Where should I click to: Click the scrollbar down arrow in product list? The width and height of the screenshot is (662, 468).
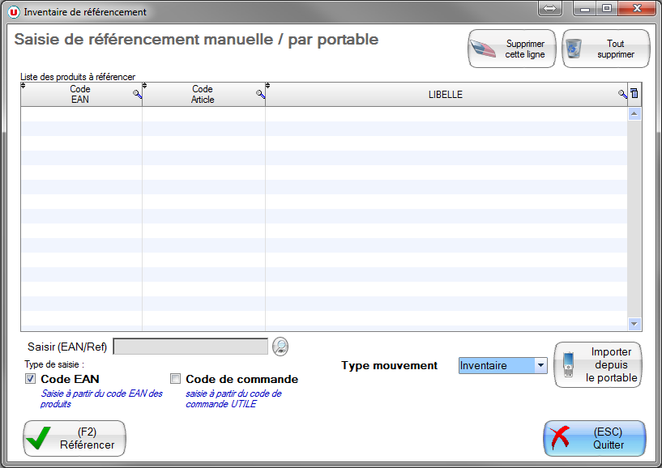point(634,324)
